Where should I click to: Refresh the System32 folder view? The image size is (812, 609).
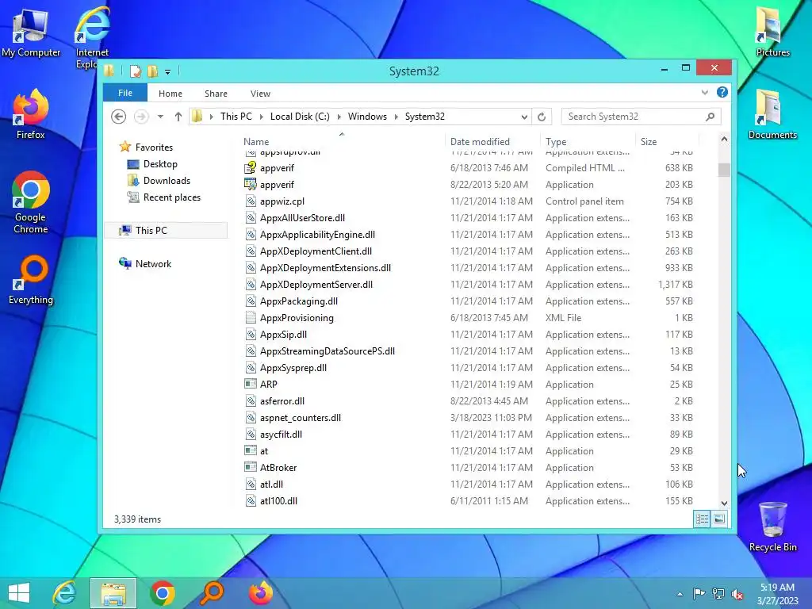(x=542, y=117)
